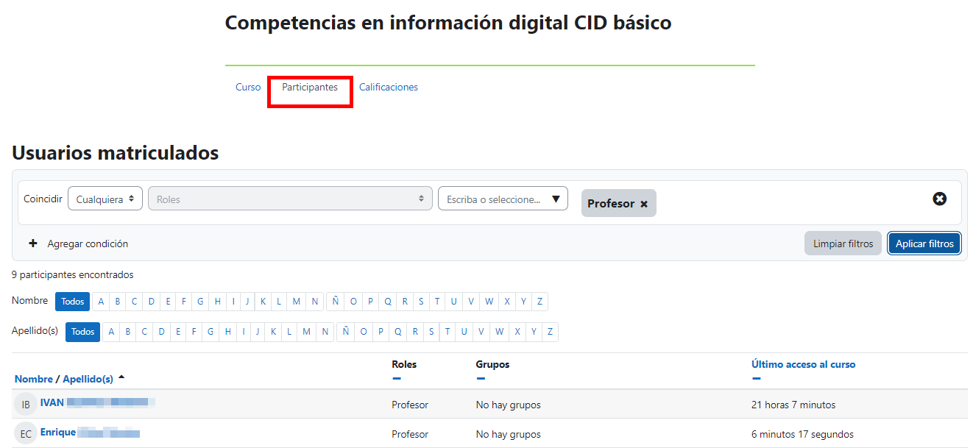Click the EC user avatar

26,433
